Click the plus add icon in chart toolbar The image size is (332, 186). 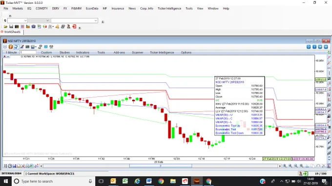click(x=5, y=47)
